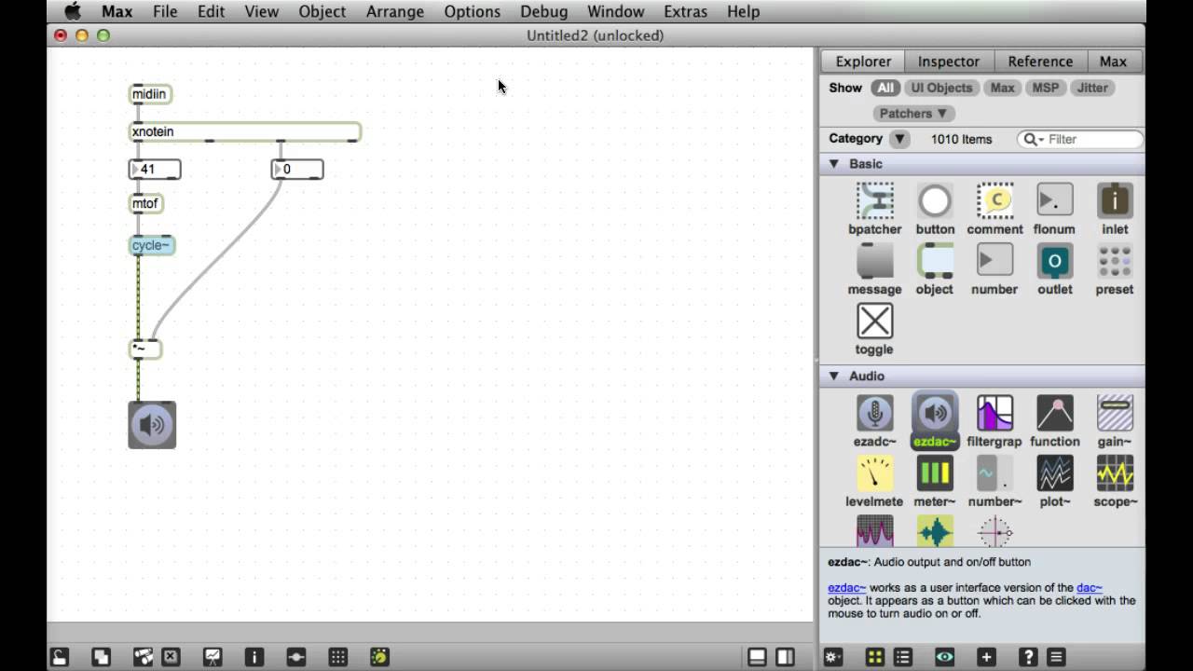Show only Jitter objects filter
The height and width of the screenshot is (671, 1193).
[1092, 88]
